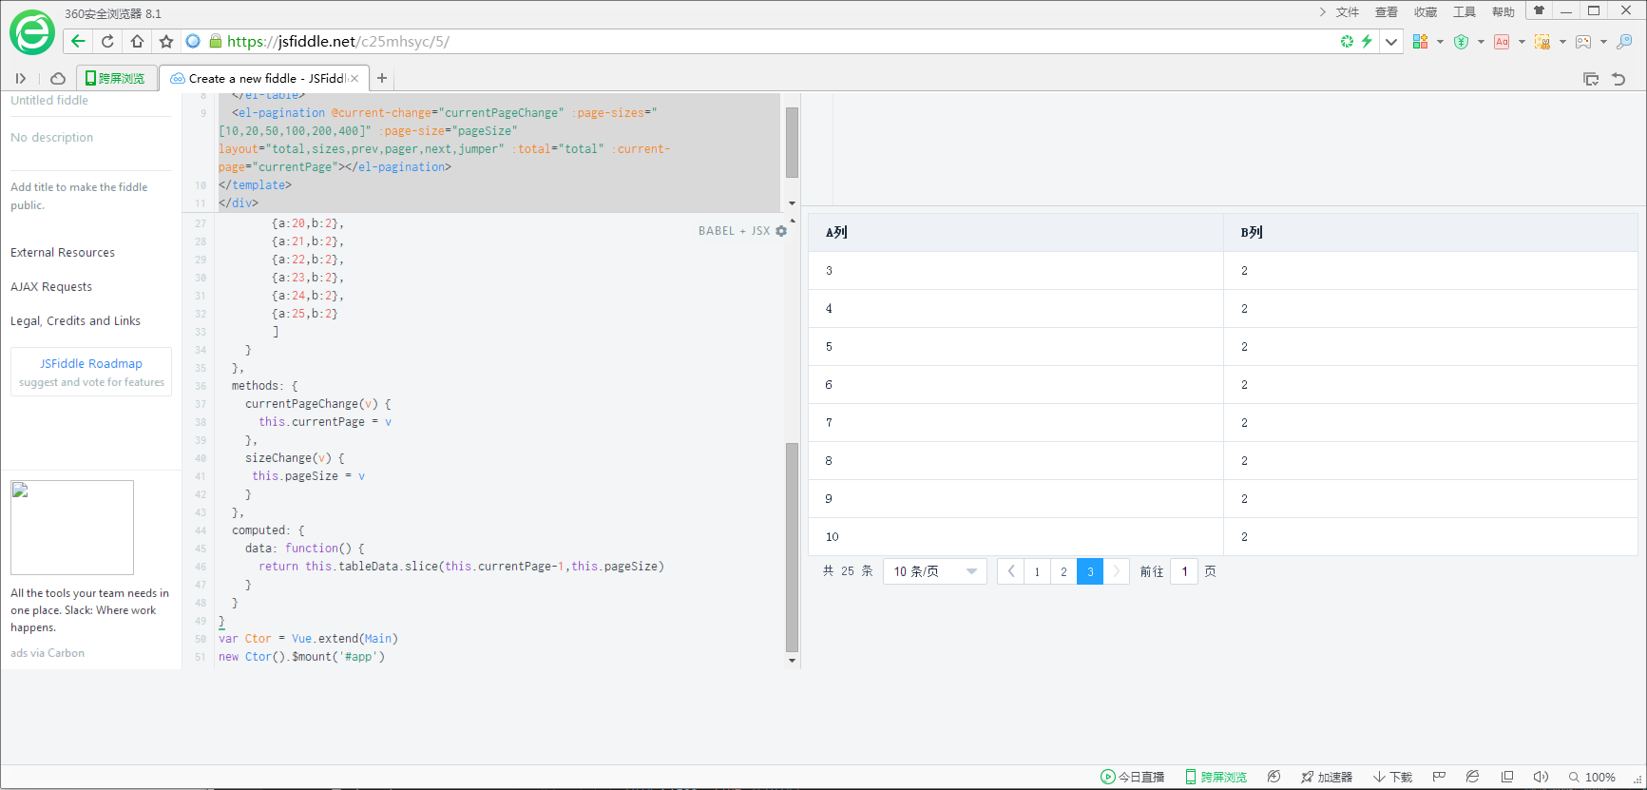Open the tab list window icon

tap(1591, 79)
